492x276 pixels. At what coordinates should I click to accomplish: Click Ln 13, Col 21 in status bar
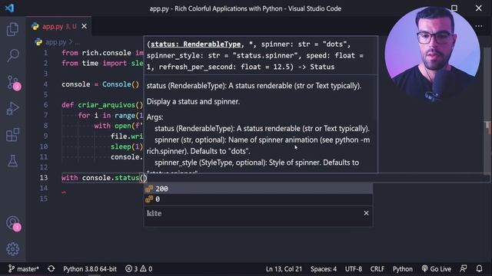[x=284, y=269]
